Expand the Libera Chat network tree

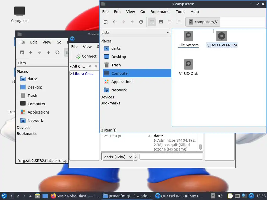(x=71, y=73)
